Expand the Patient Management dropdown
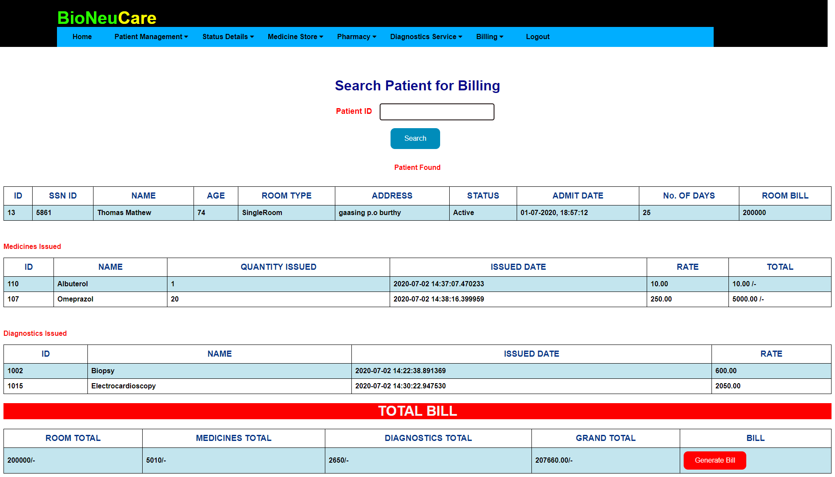Viewport: 835px width, 477px height. coord(151,37)
